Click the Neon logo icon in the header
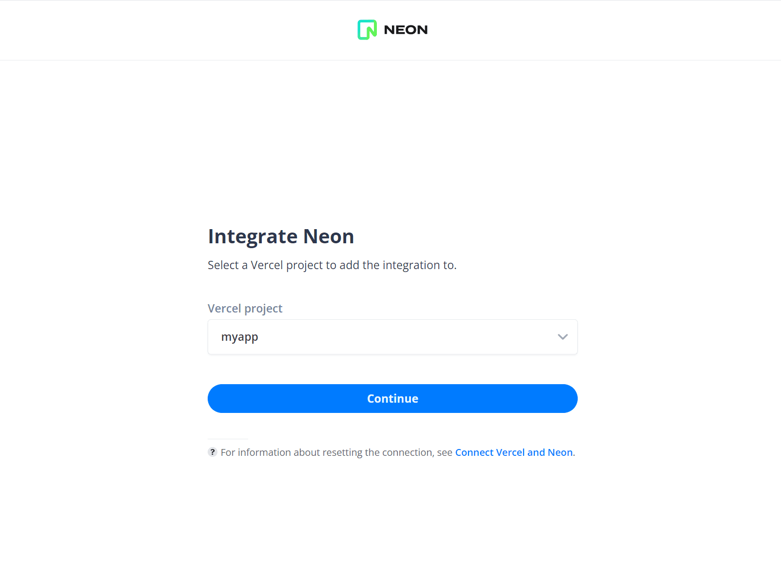Screen dimensions: 781x586 [x=367, y=30]
